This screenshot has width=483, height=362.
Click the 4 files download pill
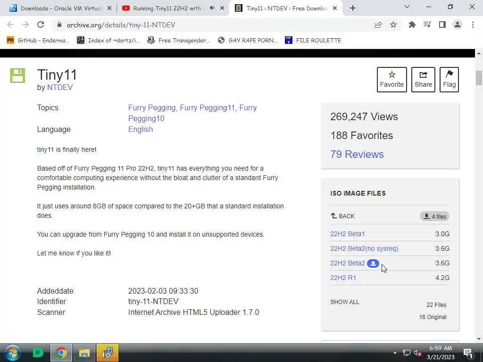click(x=434, y=216)
